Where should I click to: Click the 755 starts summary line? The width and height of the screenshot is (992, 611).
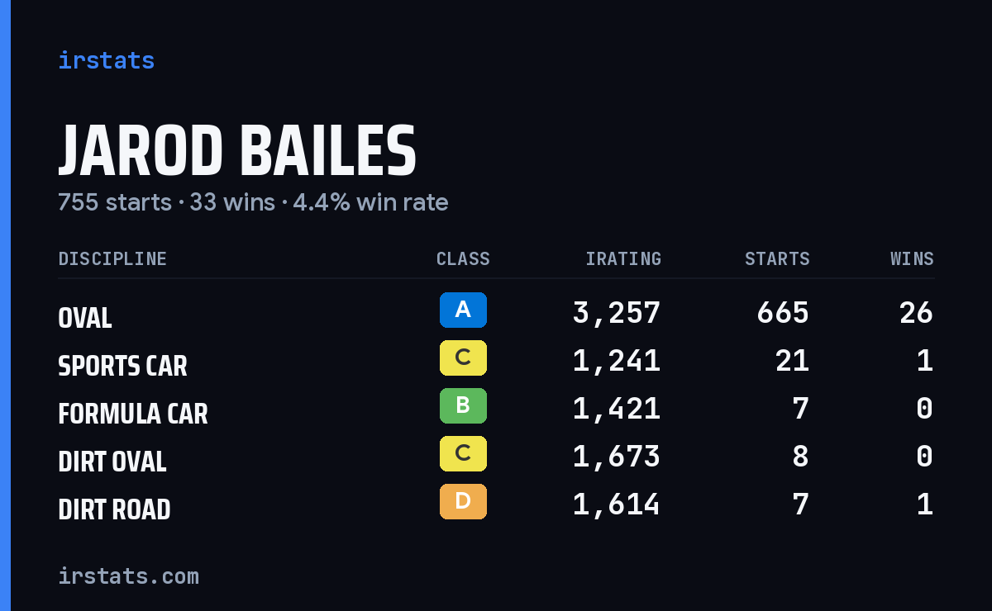click(253, 202)
